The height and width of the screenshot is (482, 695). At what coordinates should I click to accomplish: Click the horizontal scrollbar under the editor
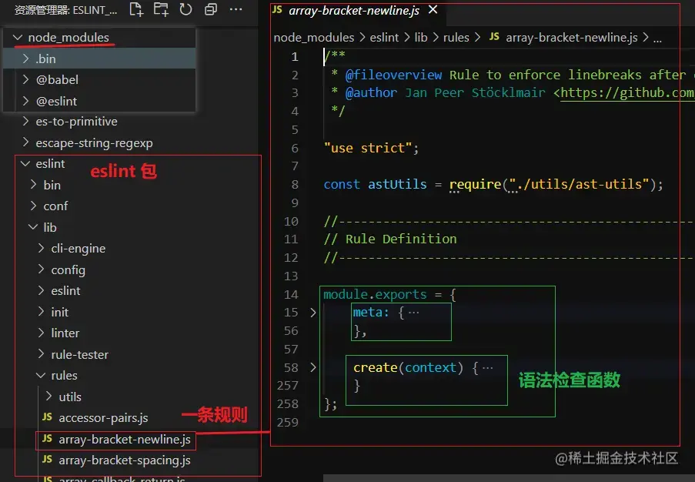[509, 478]
